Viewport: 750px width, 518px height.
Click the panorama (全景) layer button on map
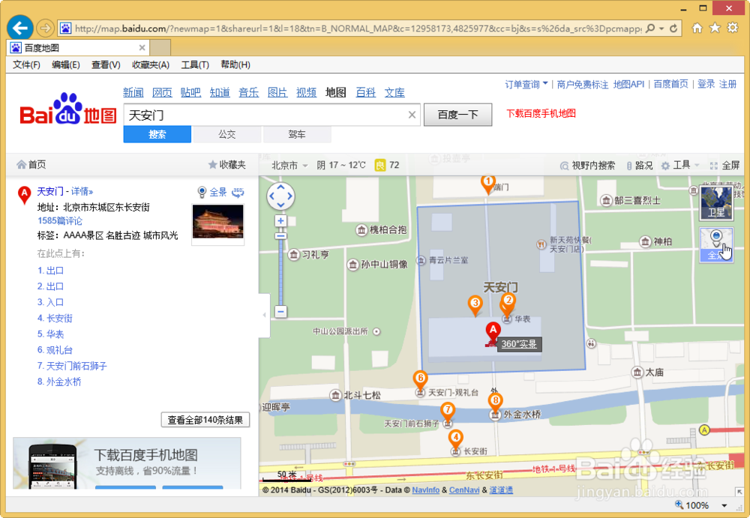click(716, 244)
